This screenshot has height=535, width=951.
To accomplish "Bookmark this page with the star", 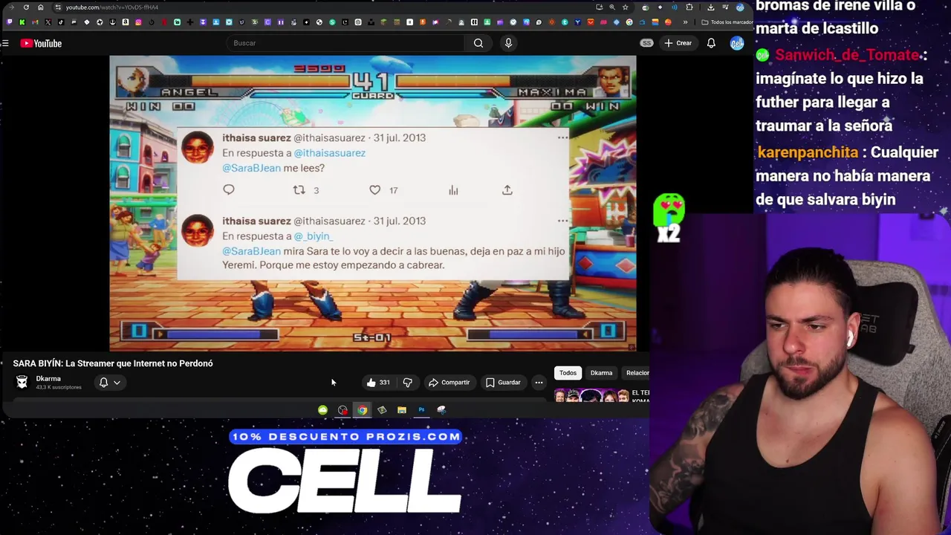I will point(625,7).
